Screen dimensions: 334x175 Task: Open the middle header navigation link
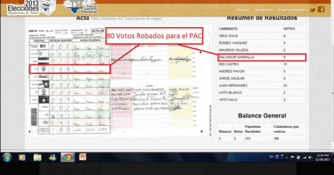264,10
